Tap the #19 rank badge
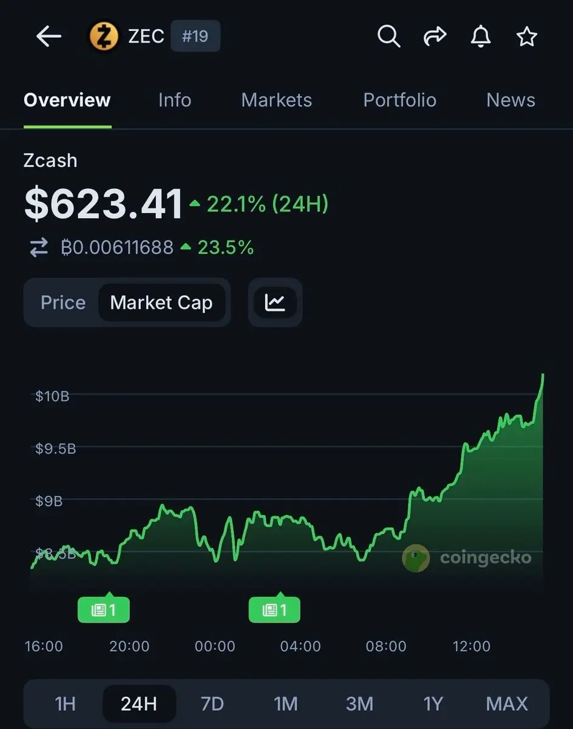 tap(195, 36)
